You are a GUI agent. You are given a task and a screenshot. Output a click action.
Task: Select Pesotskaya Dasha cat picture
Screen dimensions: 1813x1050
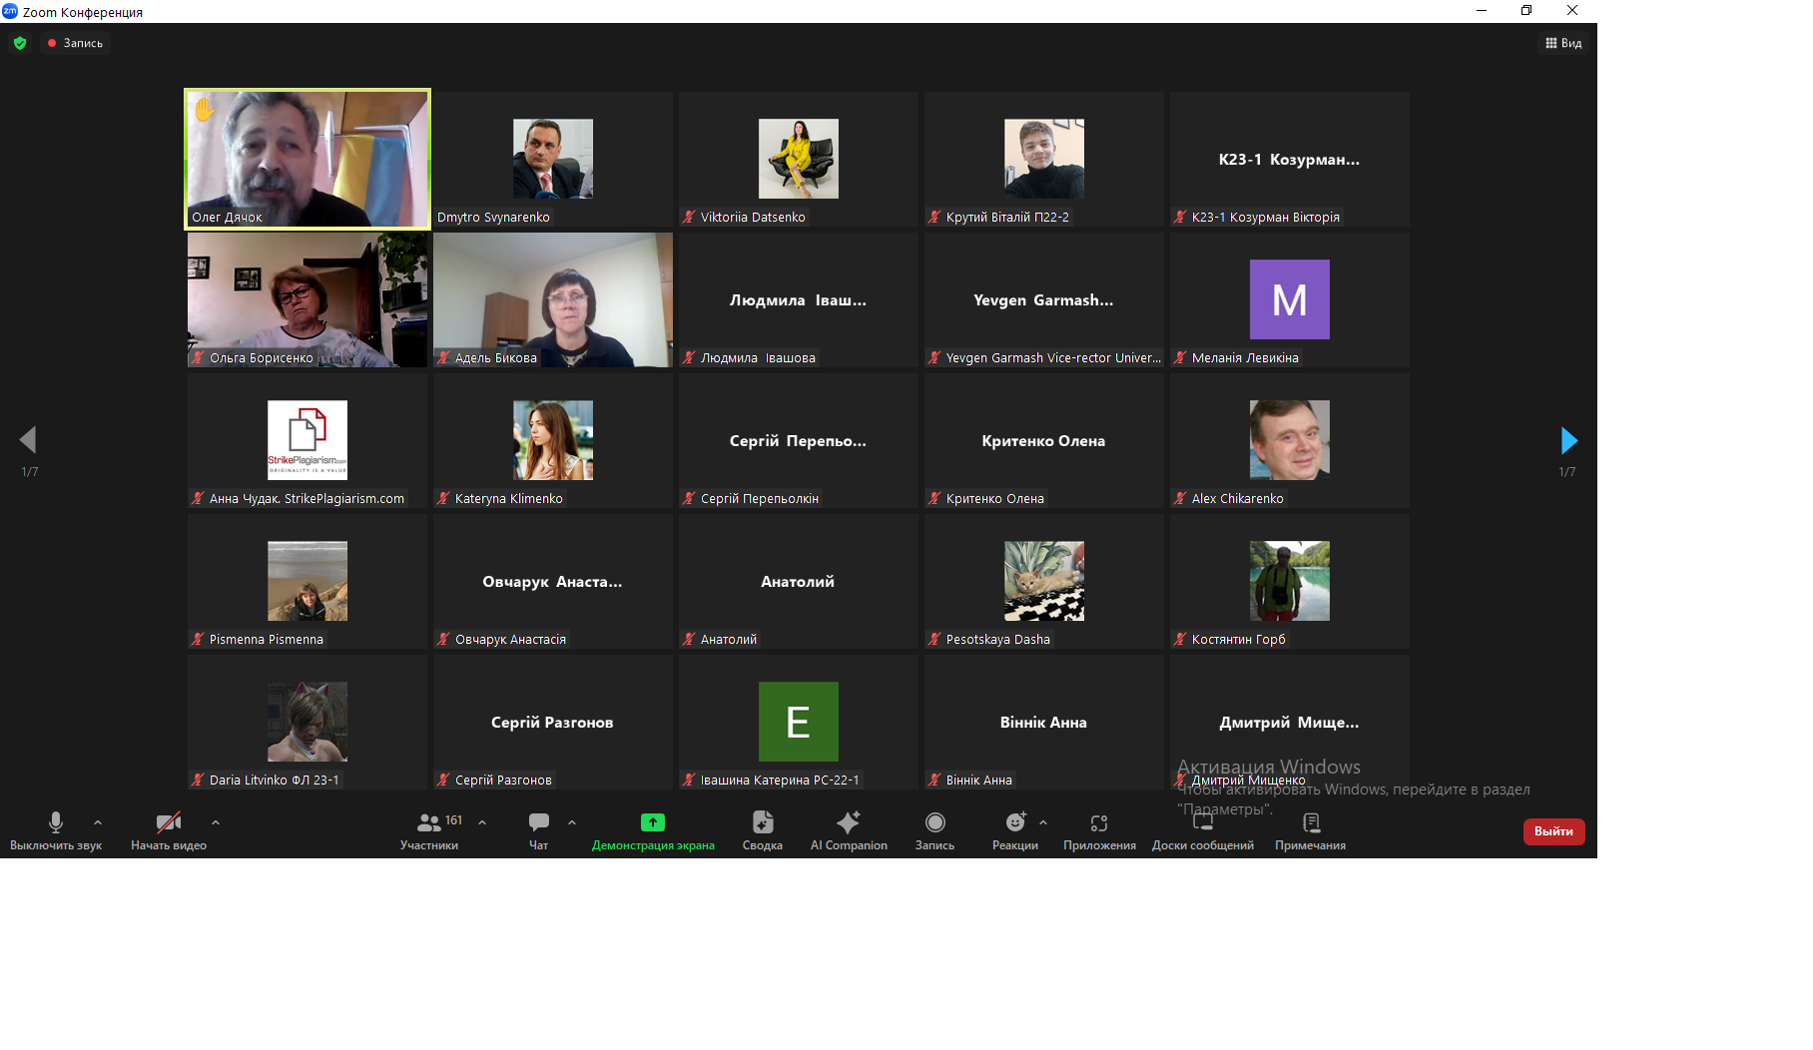[x=1044, y=581]
